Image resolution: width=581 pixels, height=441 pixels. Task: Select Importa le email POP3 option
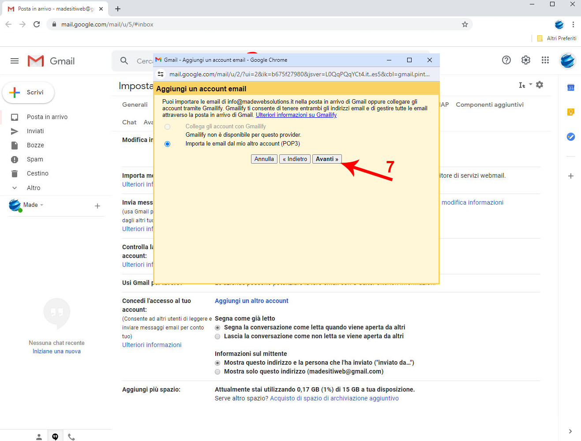pos(167,144)
